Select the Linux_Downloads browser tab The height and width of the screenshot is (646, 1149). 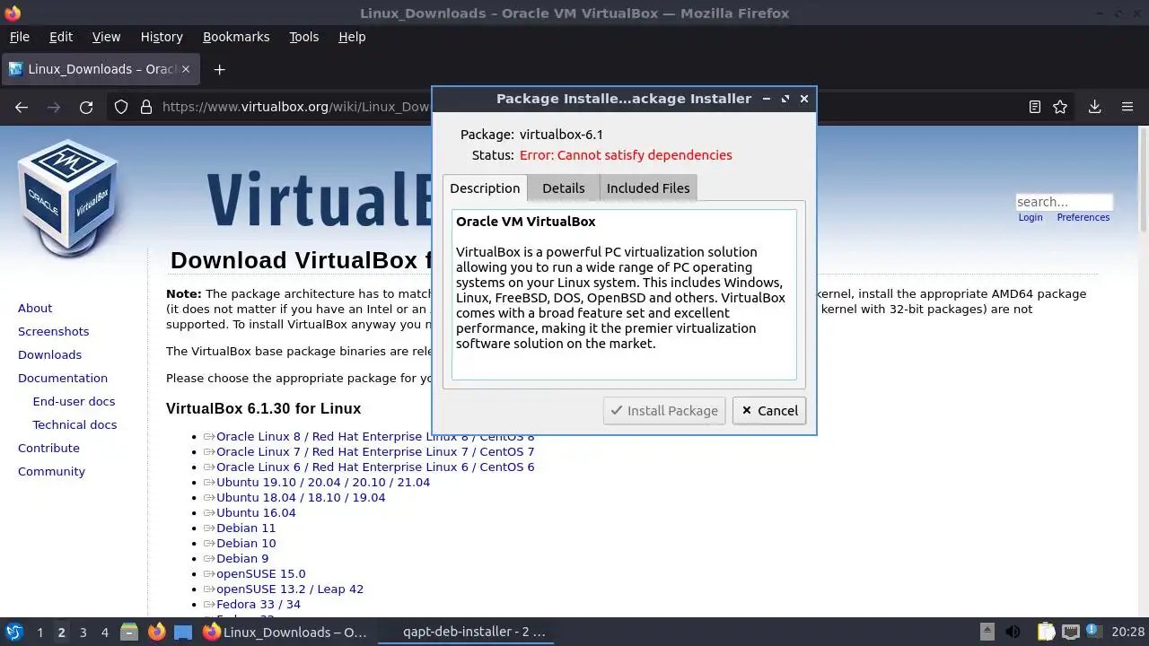[101, 69]
